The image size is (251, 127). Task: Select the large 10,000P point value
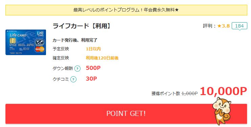[x=224, y=91]
